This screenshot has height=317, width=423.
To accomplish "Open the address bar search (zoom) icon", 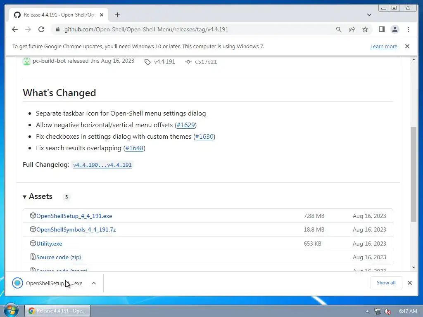I will 339,29.
